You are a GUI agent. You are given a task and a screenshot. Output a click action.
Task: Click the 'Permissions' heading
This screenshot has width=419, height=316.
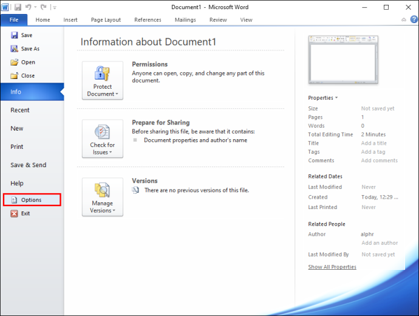coord(149,64)
